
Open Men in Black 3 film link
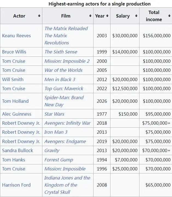(x=60, y=79)
